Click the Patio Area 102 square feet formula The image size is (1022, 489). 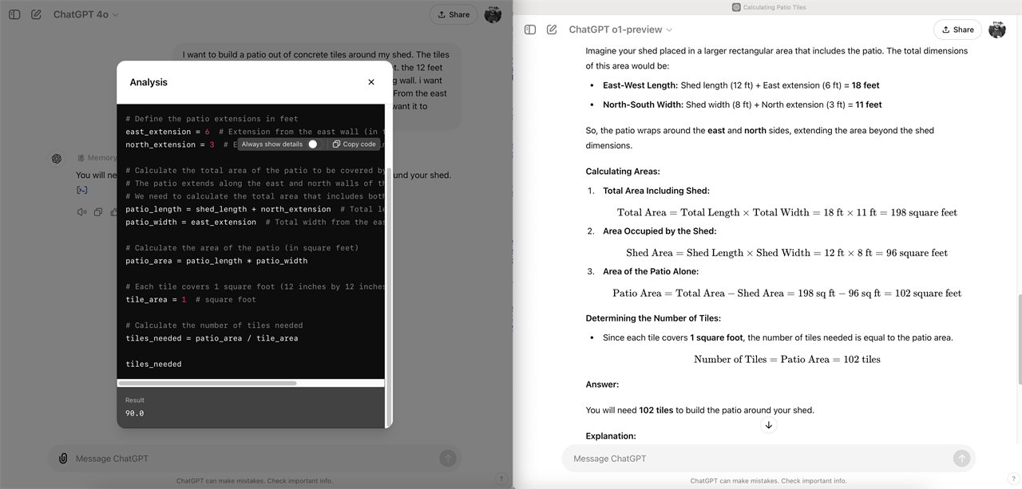coord(787,294)
